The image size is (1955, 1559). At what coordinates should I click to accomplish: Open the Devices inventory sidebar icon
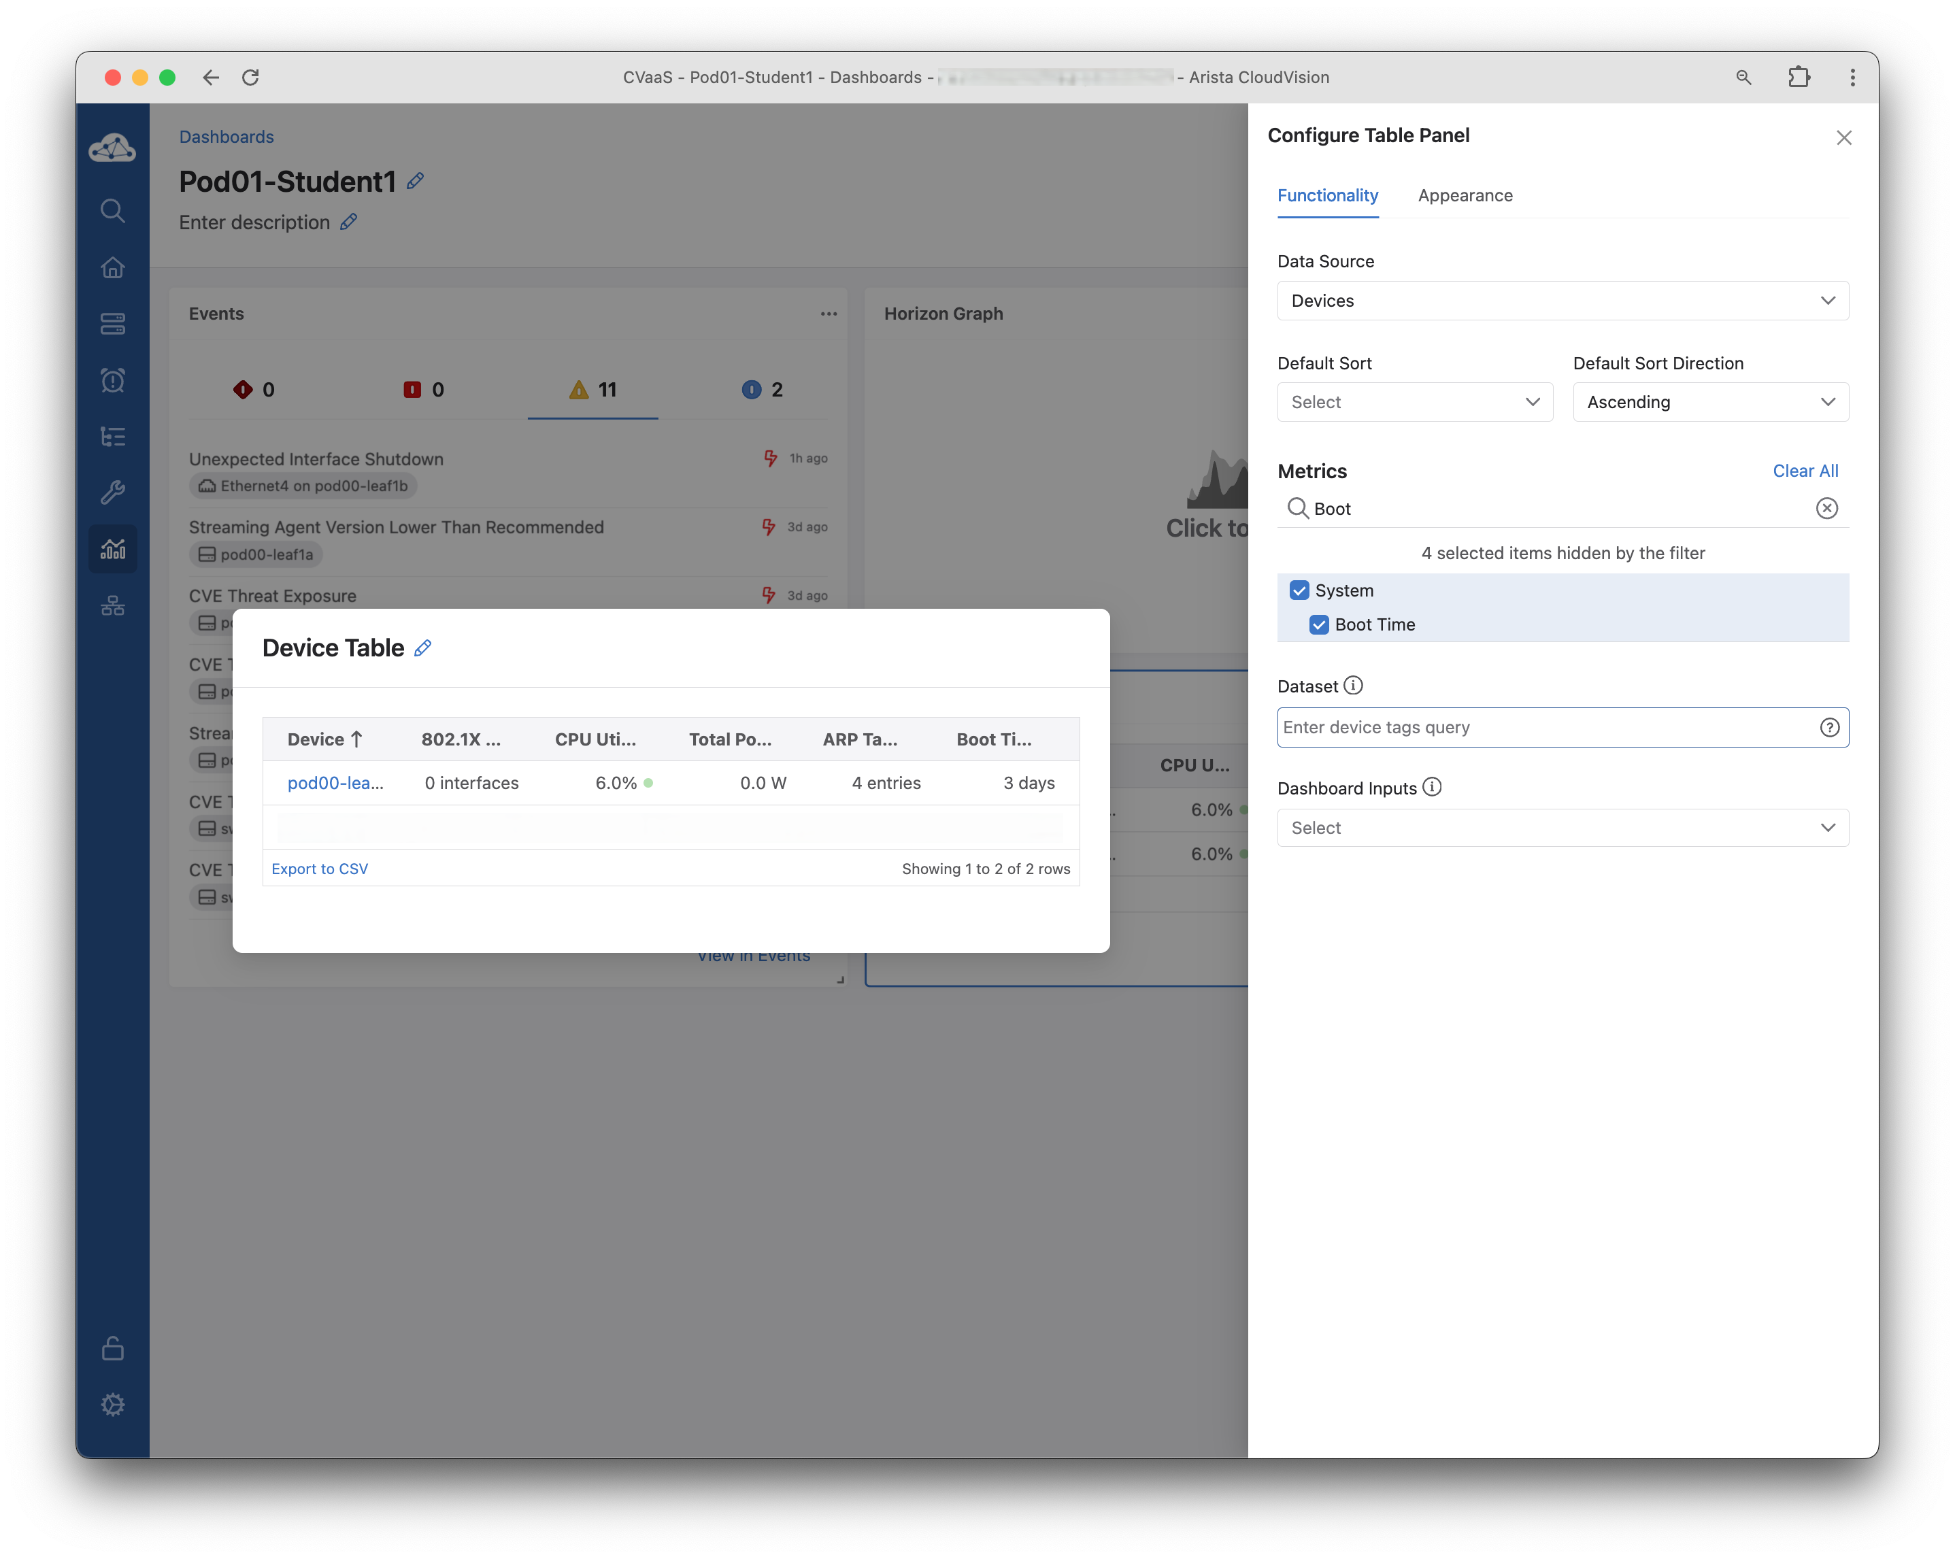(x=112, y=324)
